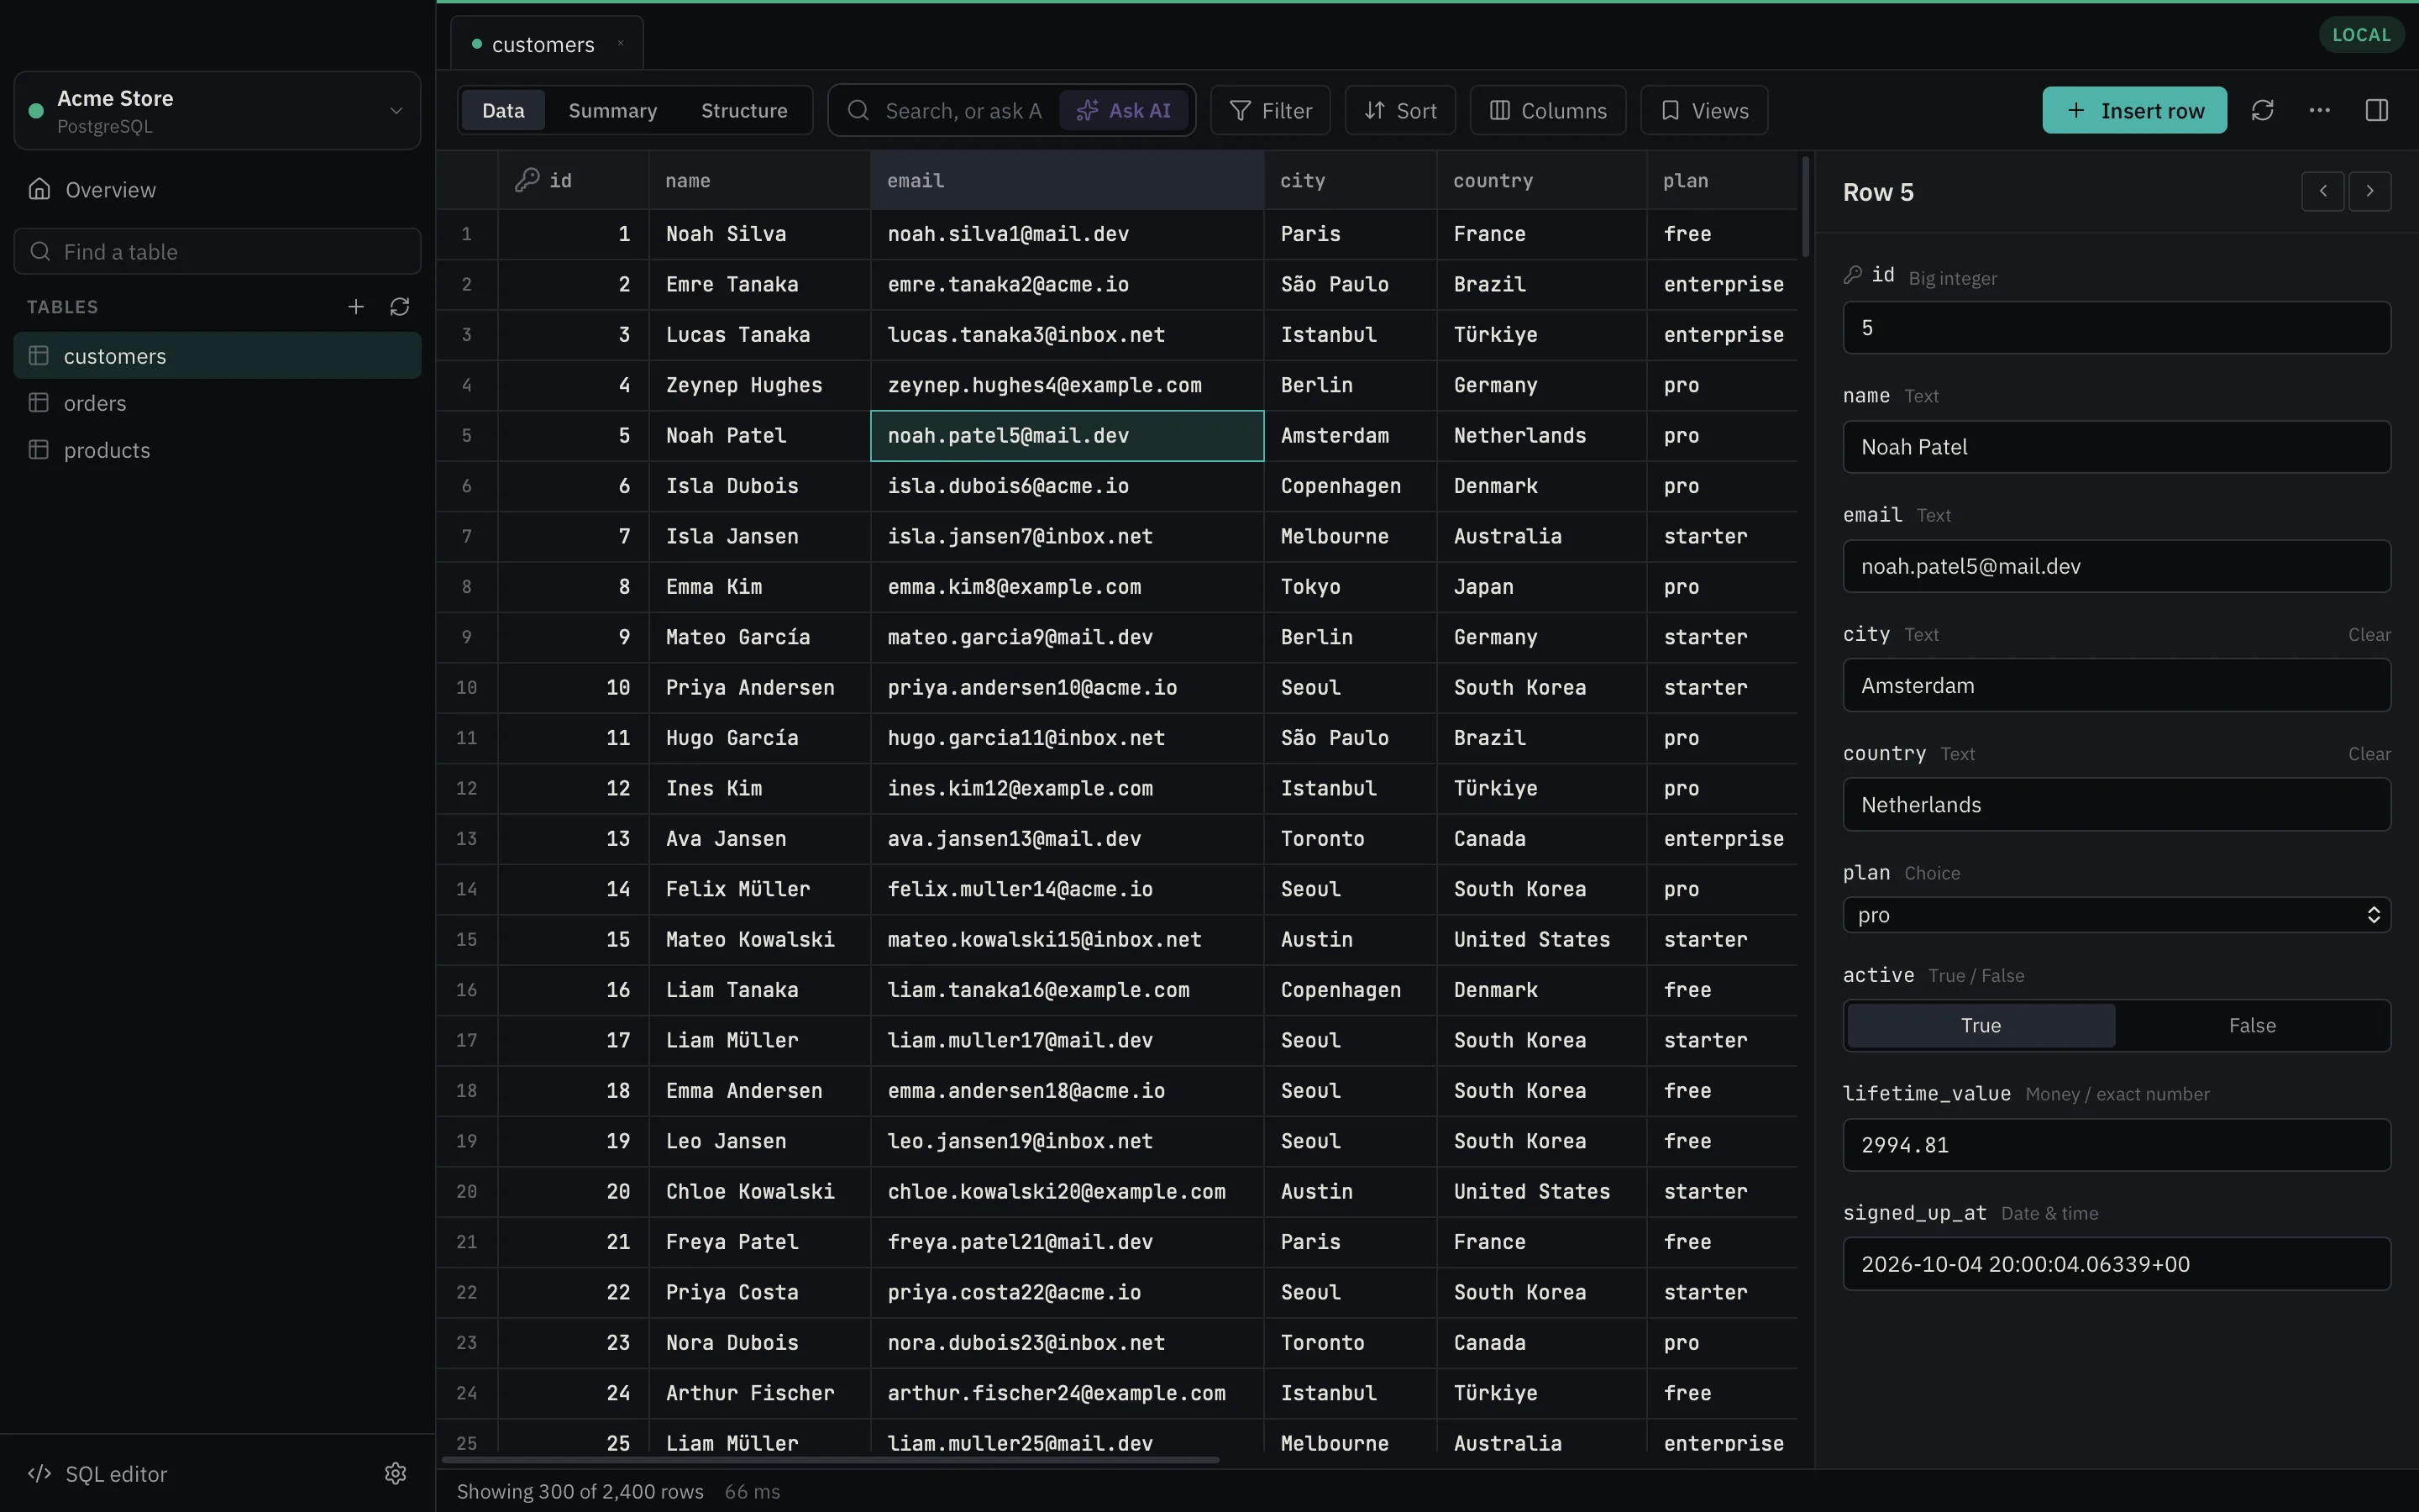Select cell zeynep.hughes4@example.com
This screenshot has height=1512, width=2419.
pyautogui.click(x=1067, y=385)
